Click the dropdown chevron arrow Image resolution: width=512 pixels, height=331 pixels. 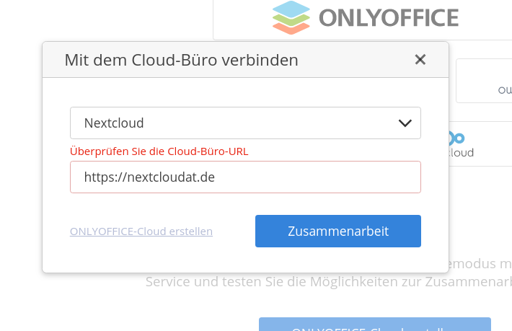405,123
